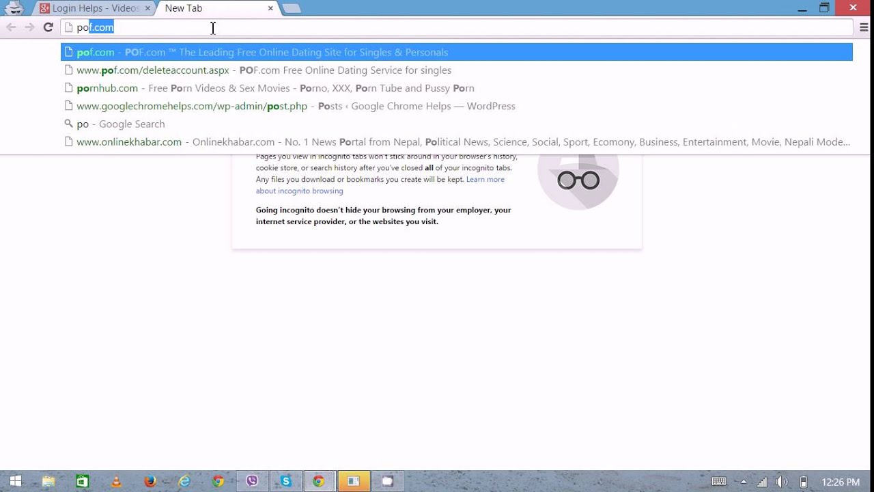
Task: Restore down the Chrome window
Action: (824, 8)
